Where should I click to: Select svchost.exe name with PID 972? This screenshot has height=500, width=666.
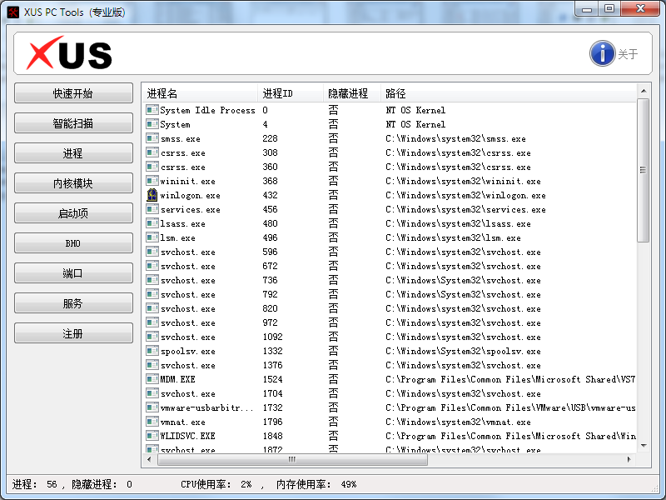coord(188,322)
